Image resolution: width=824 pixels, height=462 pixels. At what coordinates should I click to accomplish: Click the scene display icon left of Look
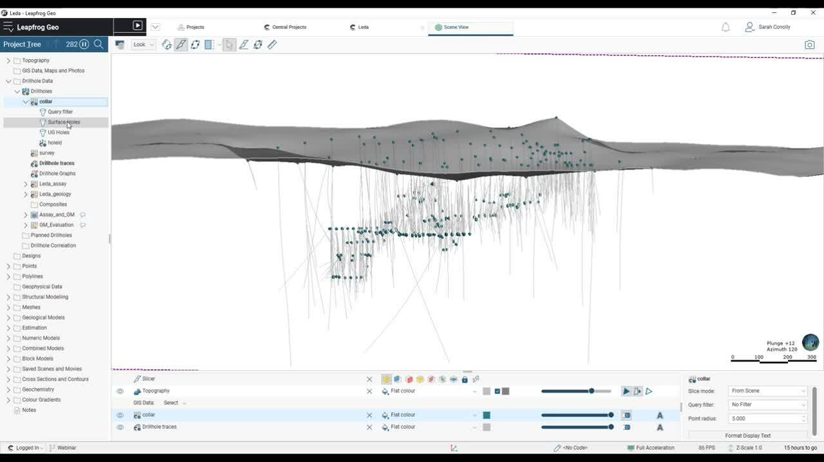click(x=120, y=44)
